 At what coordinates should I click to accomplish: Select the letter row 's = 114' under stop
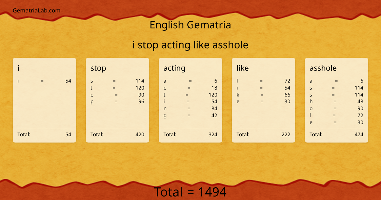117,81
